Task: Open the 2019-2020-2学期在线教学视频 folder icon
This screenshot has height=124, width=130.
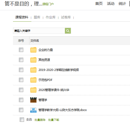Action: tap(33, 70)
